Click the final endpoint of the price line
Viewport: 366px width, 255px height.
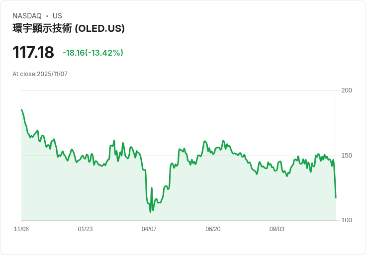click(336, 198)
